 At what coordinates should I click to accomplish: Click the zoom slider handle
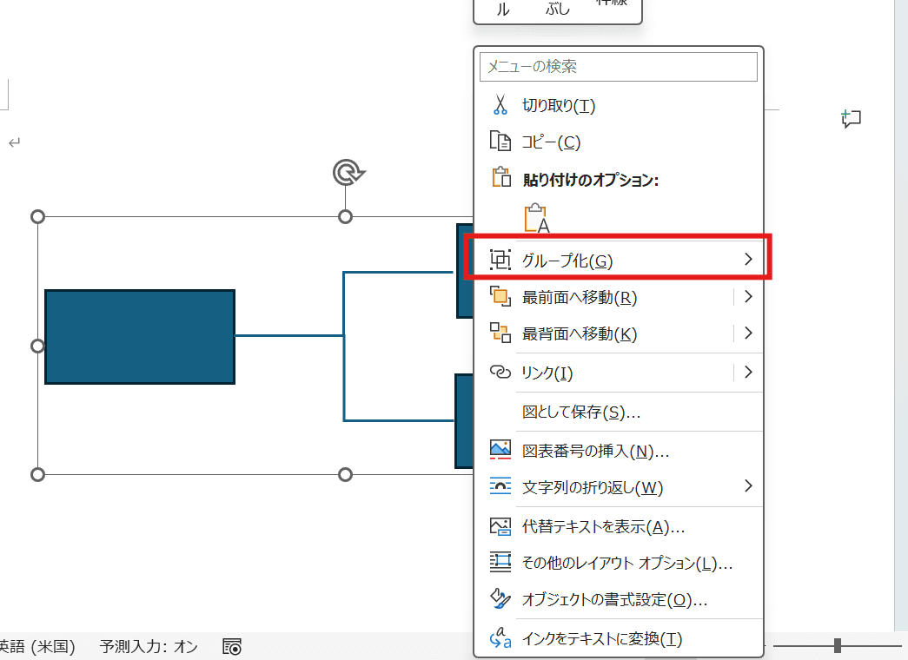coord(837,645)
